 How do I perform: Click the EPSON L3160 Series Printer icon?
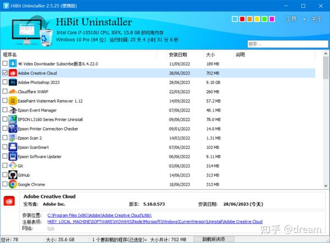coord(13,119)
